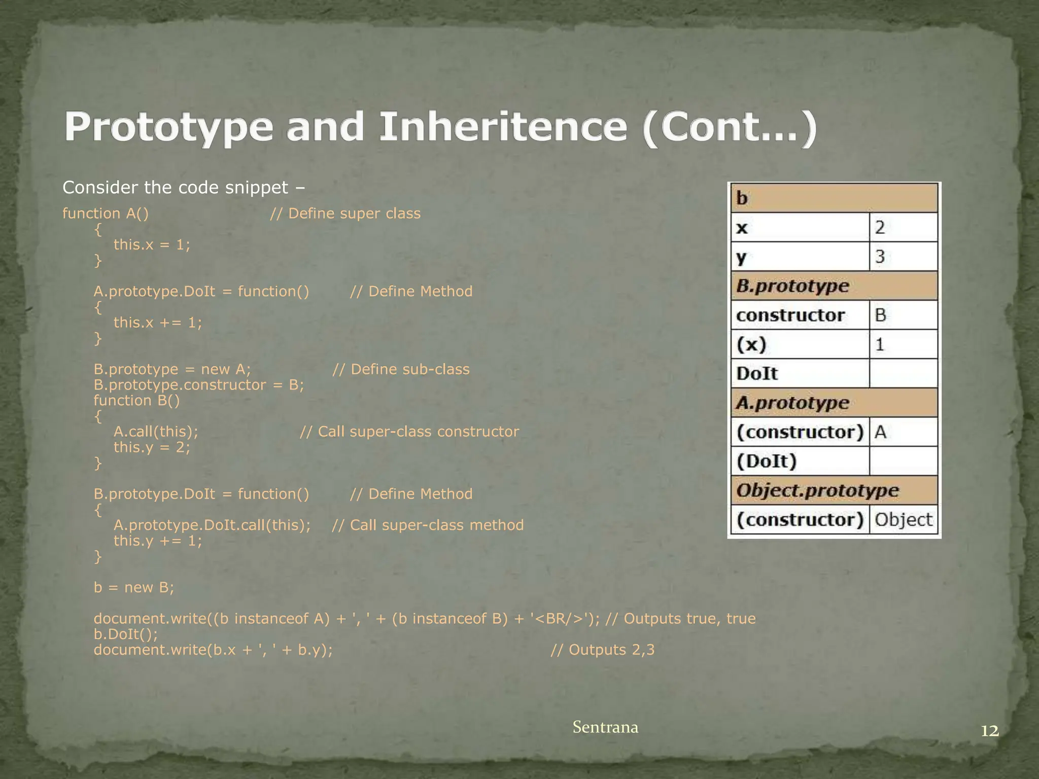Click the line 'A.call(this);'
1039x779 pixels.
coord(156,432)
